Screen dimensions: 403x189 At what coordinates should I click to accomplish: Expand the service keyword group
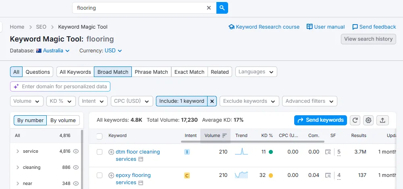[x=17, y=151]
